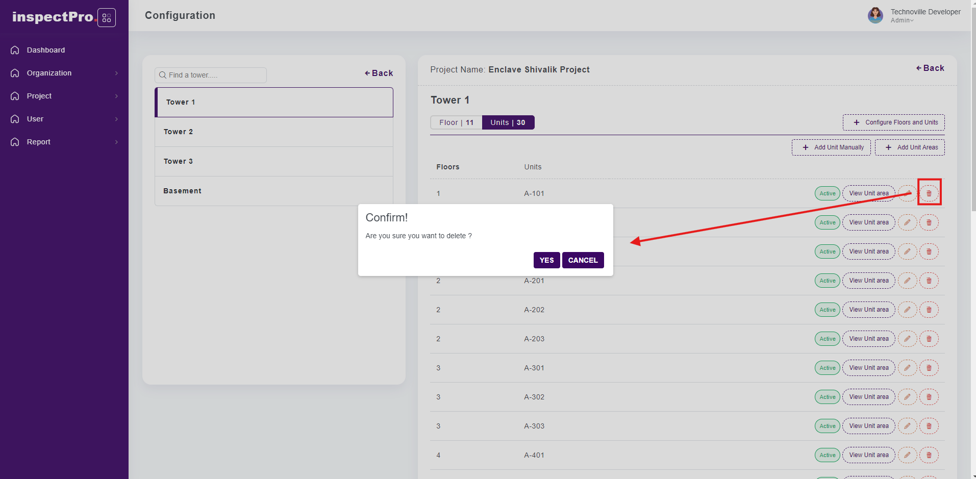The height and width of the screenshot is (479, 976).
Task: Click the Dashboard home icon in sidebar
Action: point(15,50)
